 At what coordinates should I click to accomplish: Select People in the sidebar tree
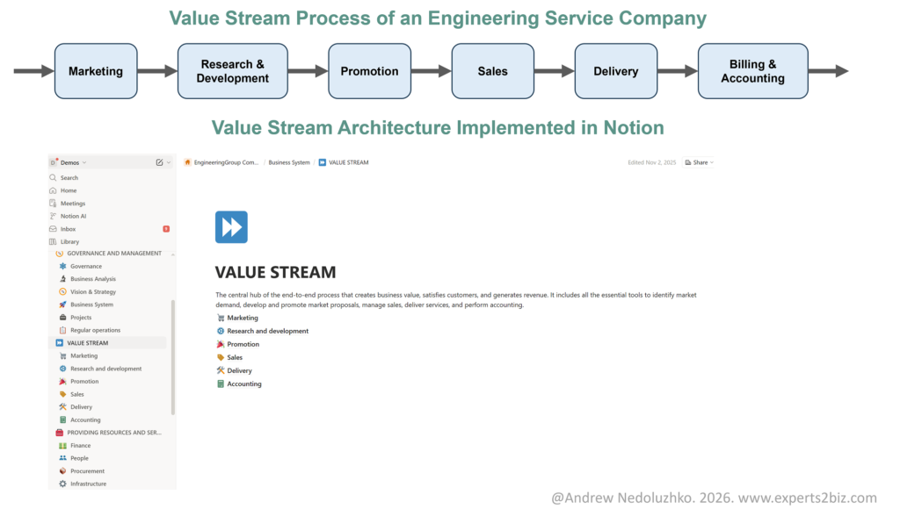79,458
